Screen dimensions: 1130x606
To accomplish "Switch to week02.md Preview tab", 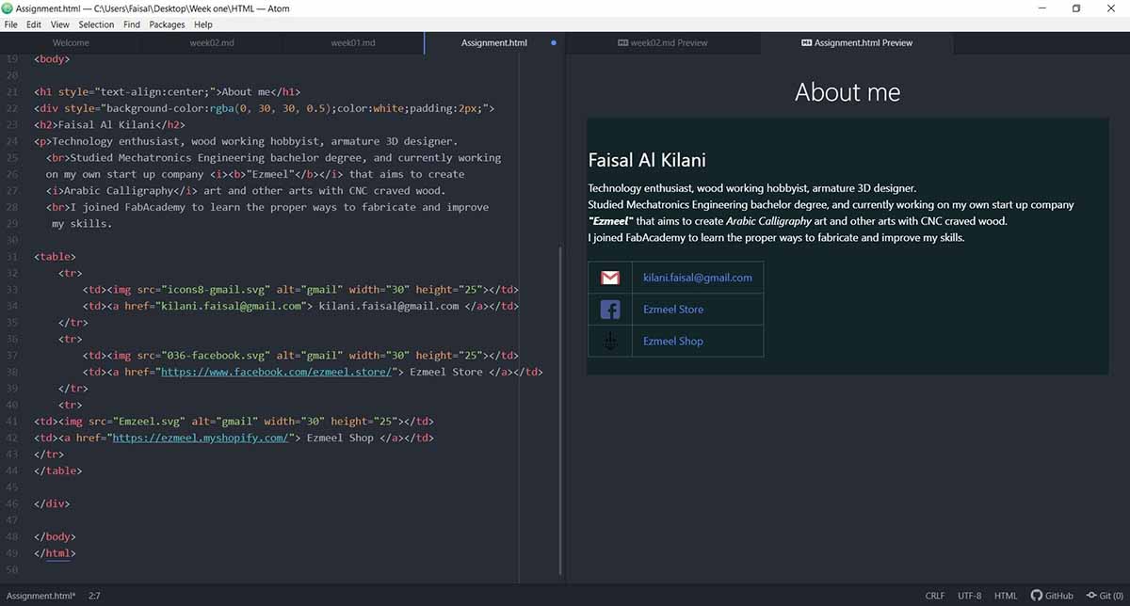I will click(x=663, y=42).
